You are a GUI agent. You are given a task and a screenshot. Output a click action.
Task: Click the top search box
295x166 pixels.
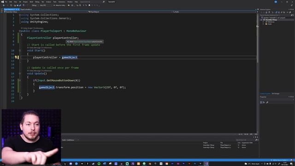coord(92,2)
